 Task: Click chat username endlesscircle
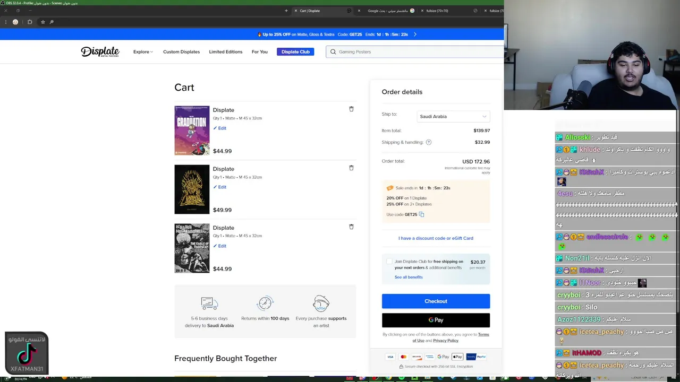click(607, 237)
